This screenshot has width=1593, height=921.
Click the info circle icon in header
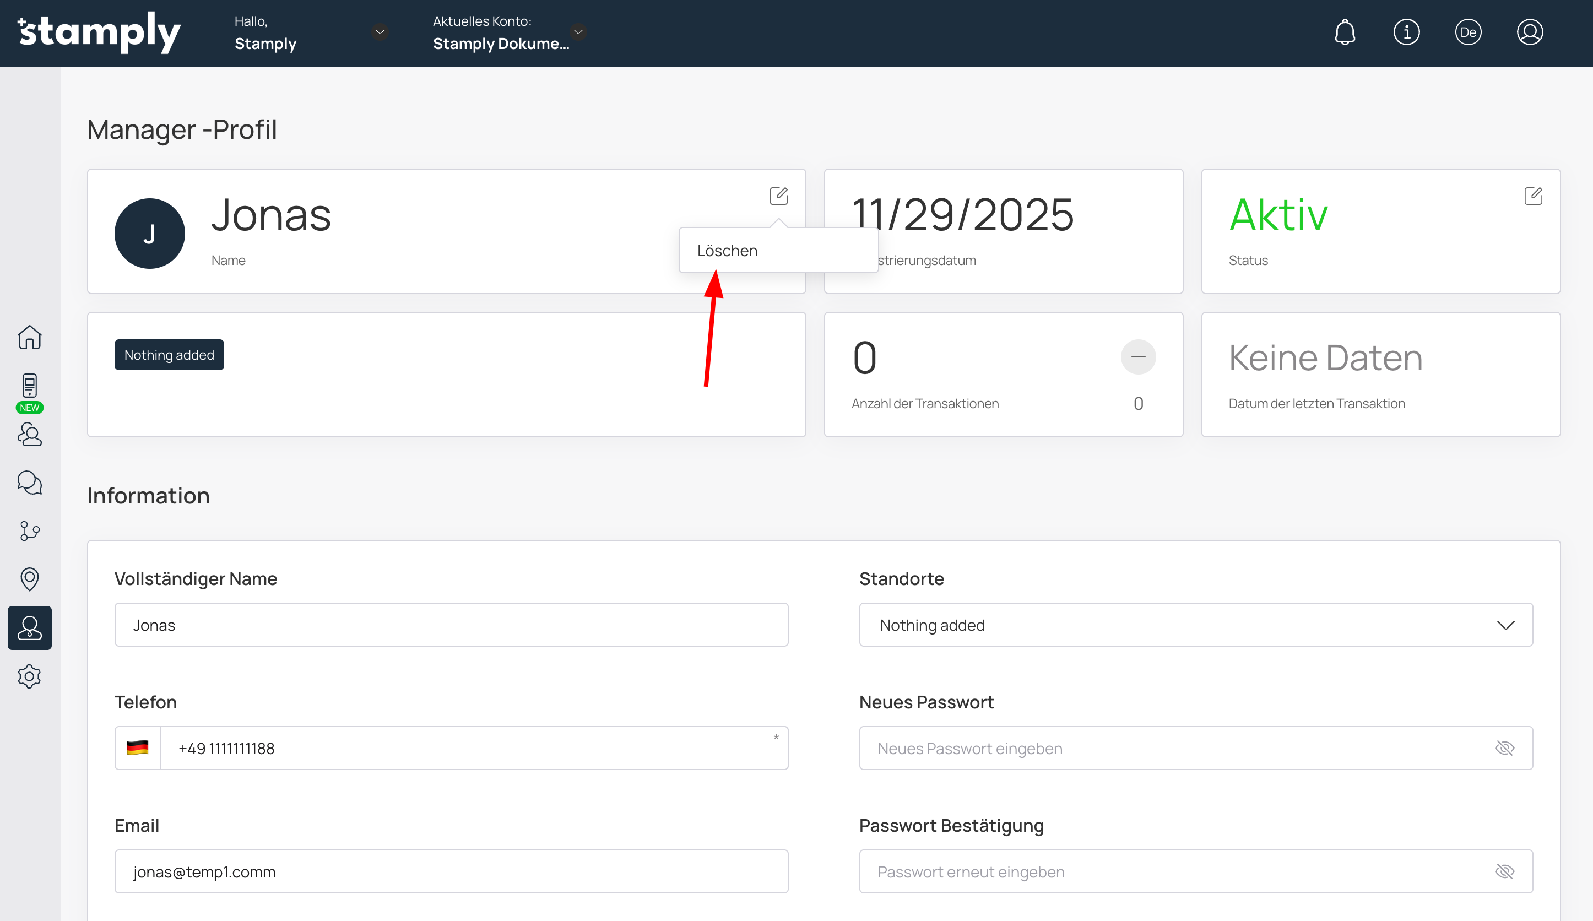[1406, 32]
